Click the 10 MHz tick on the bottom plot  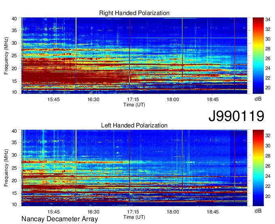[15, 205]
